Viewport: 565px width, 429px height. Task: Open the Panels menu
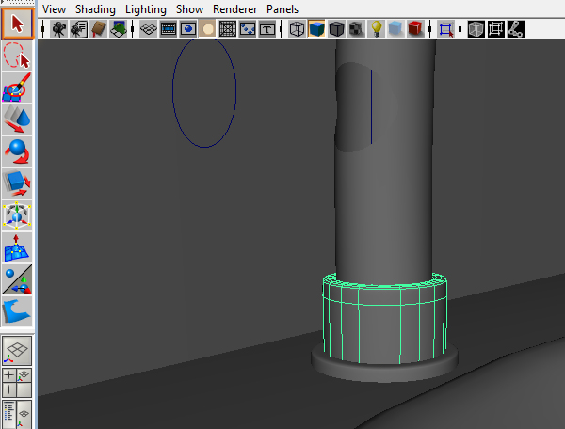[x=282, y=9]
